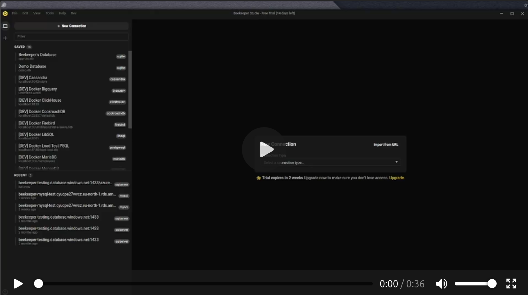Enter fullscreen mode for the video
This screenshot has height=295, width=528.
pyautogui.click(x=511, y=284)
